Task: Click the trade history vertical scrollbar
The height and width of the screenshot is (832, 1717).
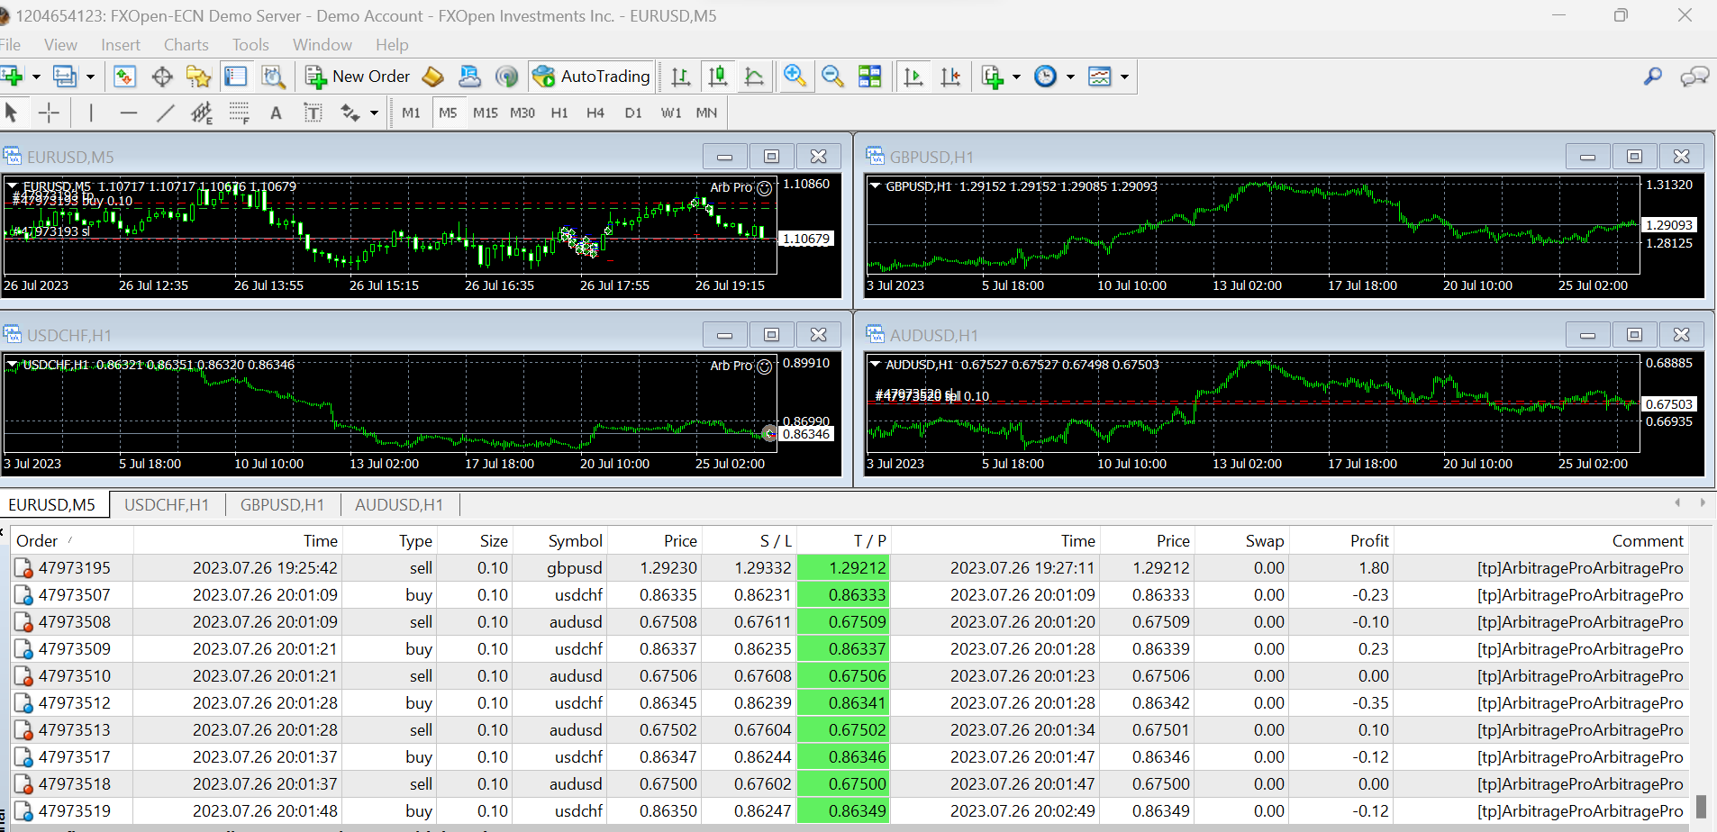Action: [x=1701, y=804]
